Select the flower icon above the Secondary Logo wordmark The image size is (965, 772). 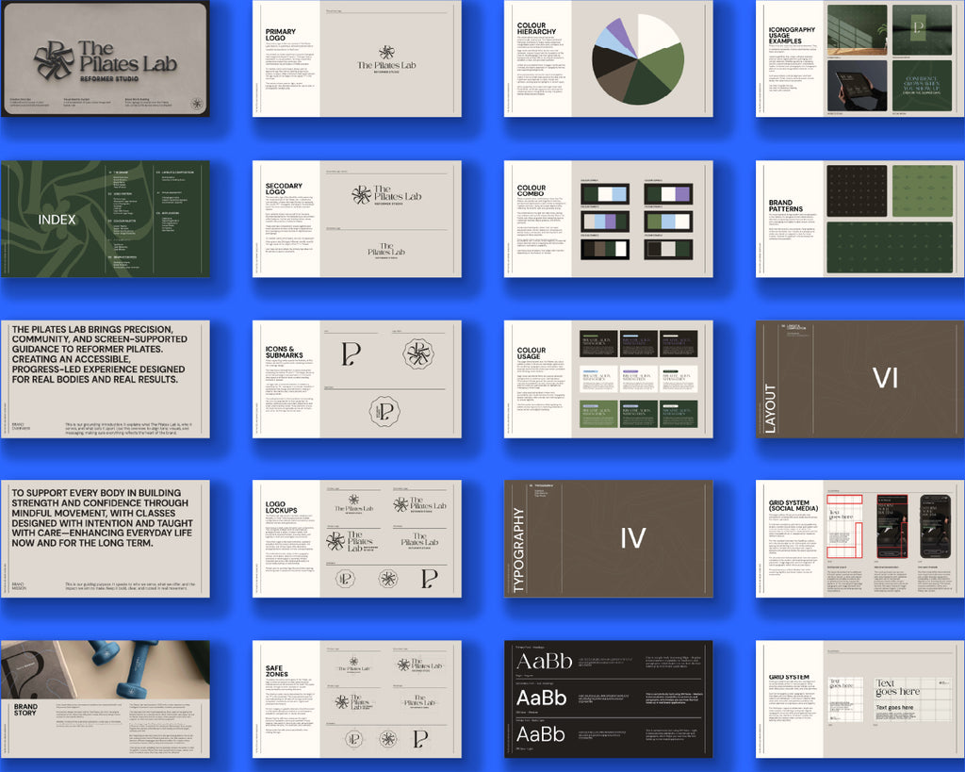point(362,194)
